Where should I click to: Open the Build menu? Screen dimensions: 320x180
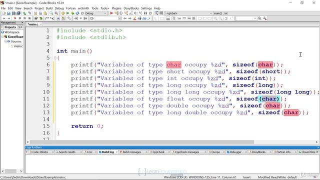click(x=49, y=8)
